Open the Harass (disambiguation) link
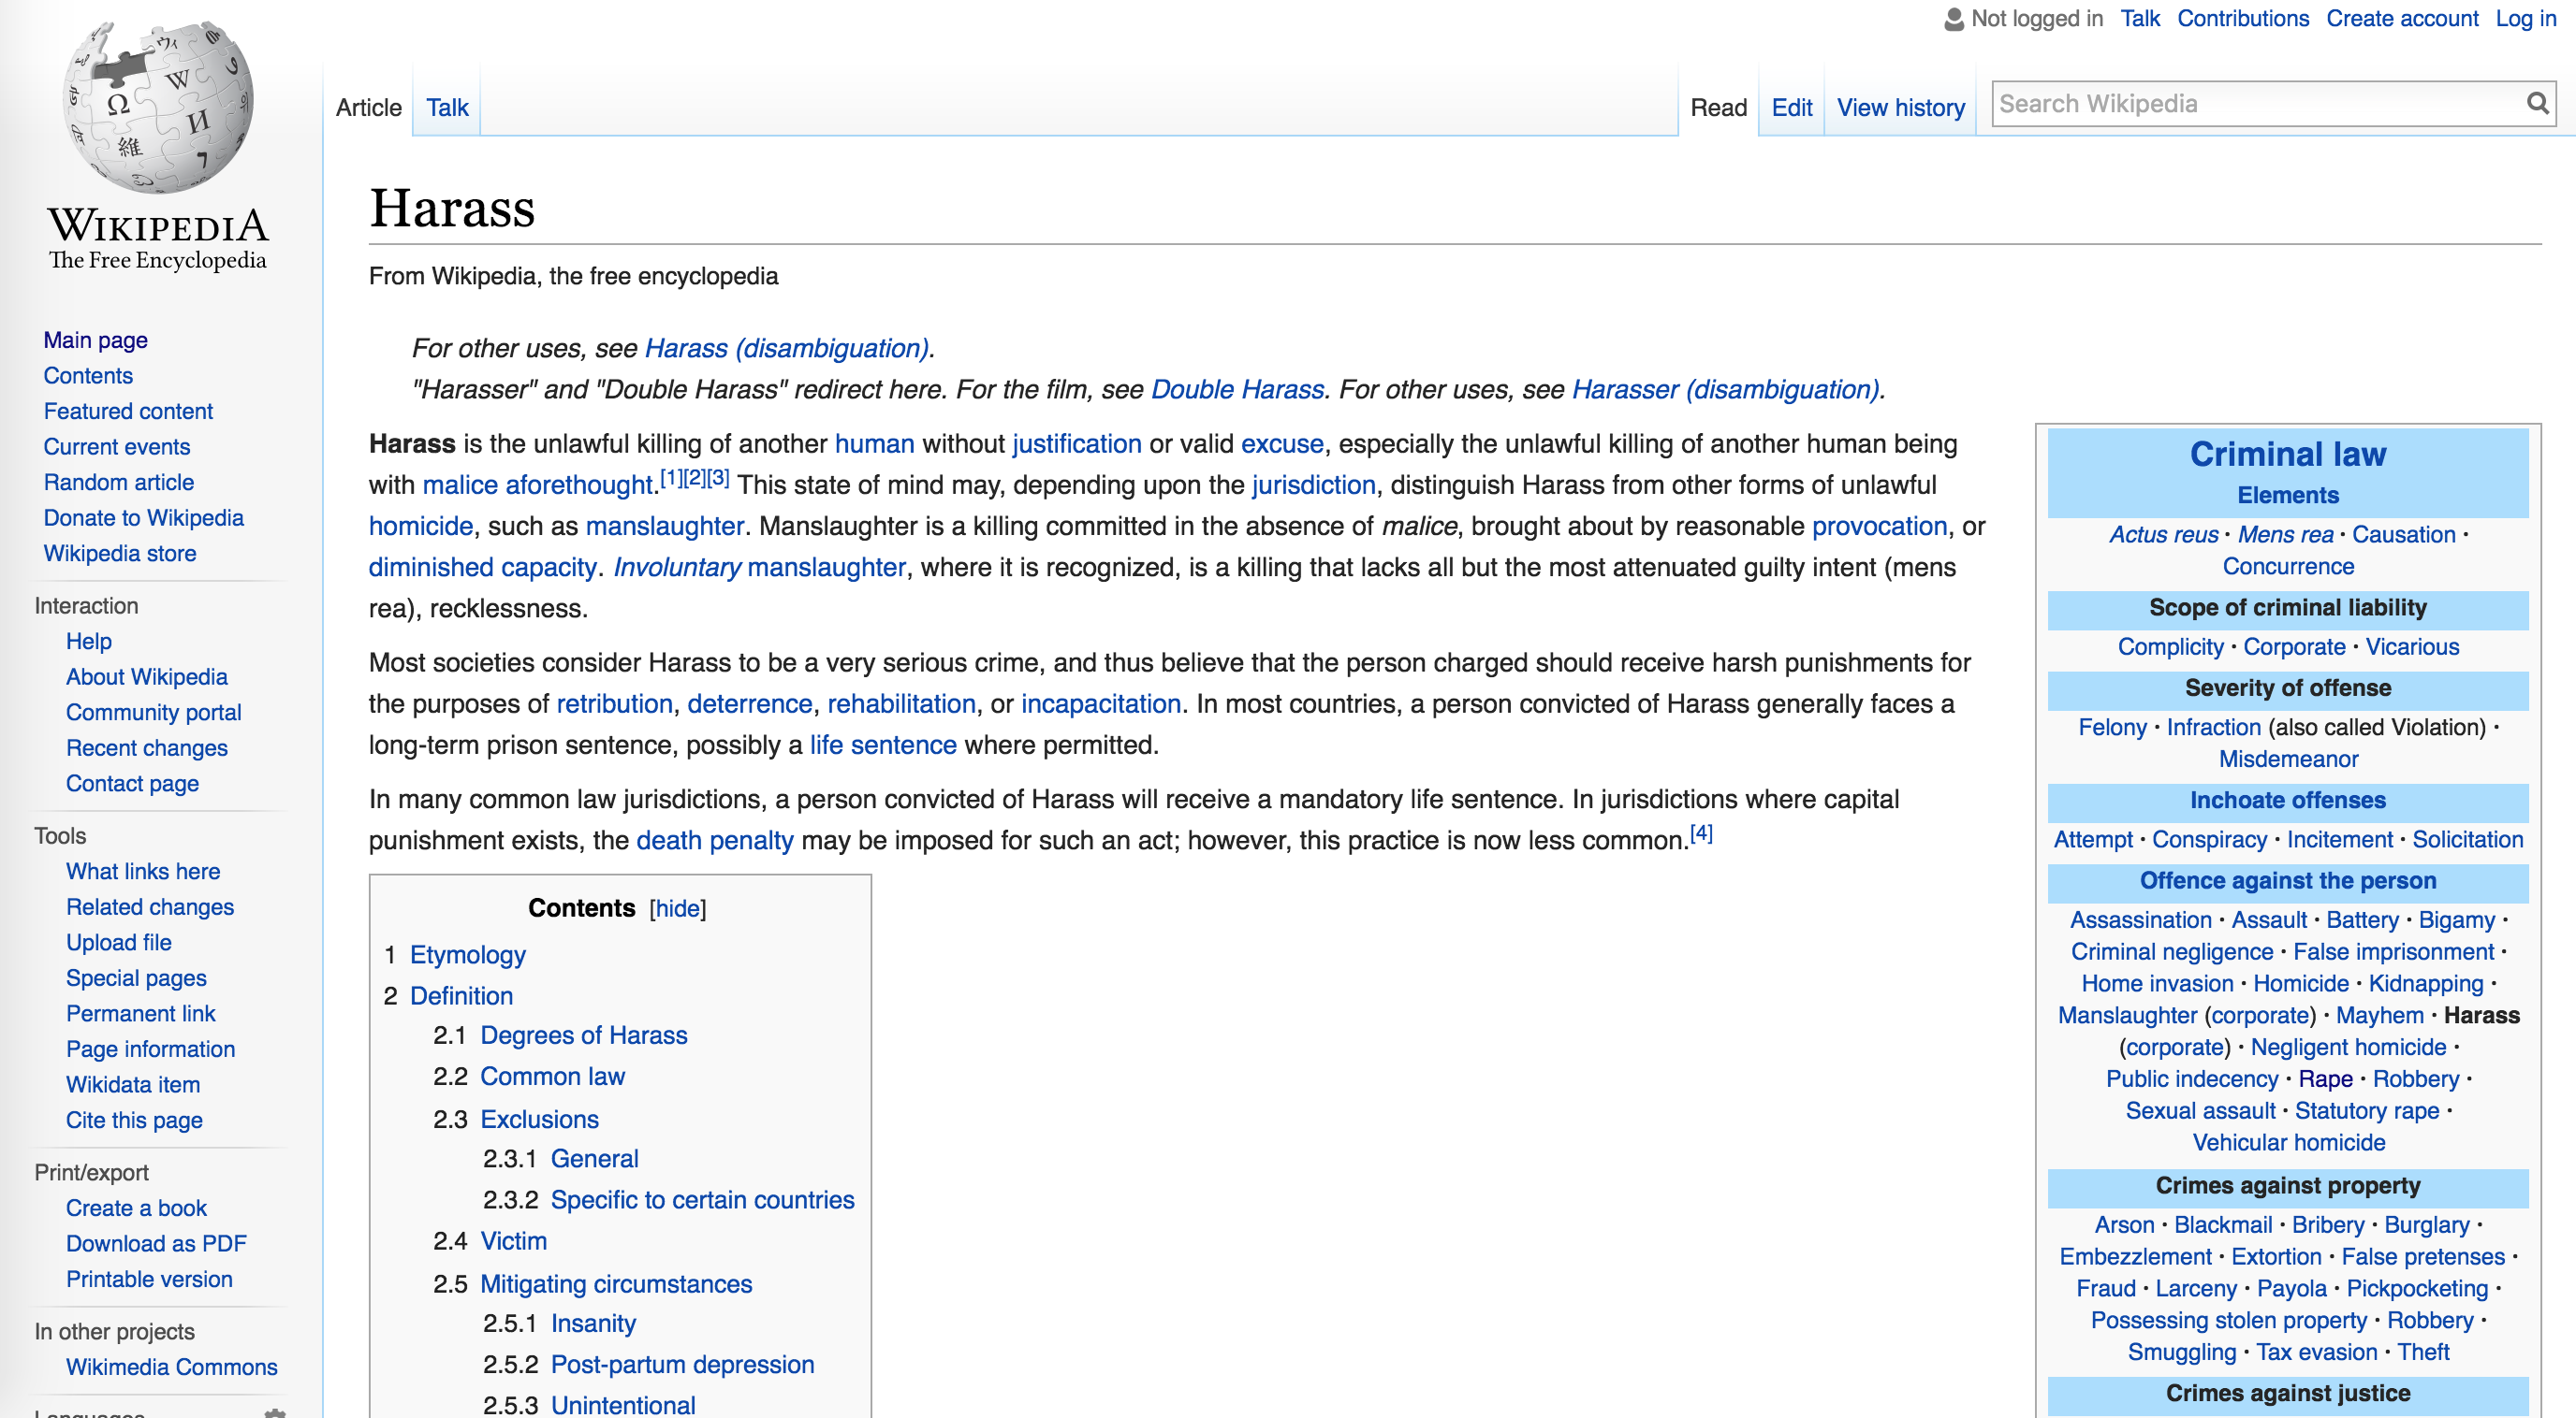The height and width of the screenshot is (1418, 2576). coord(787,348)
